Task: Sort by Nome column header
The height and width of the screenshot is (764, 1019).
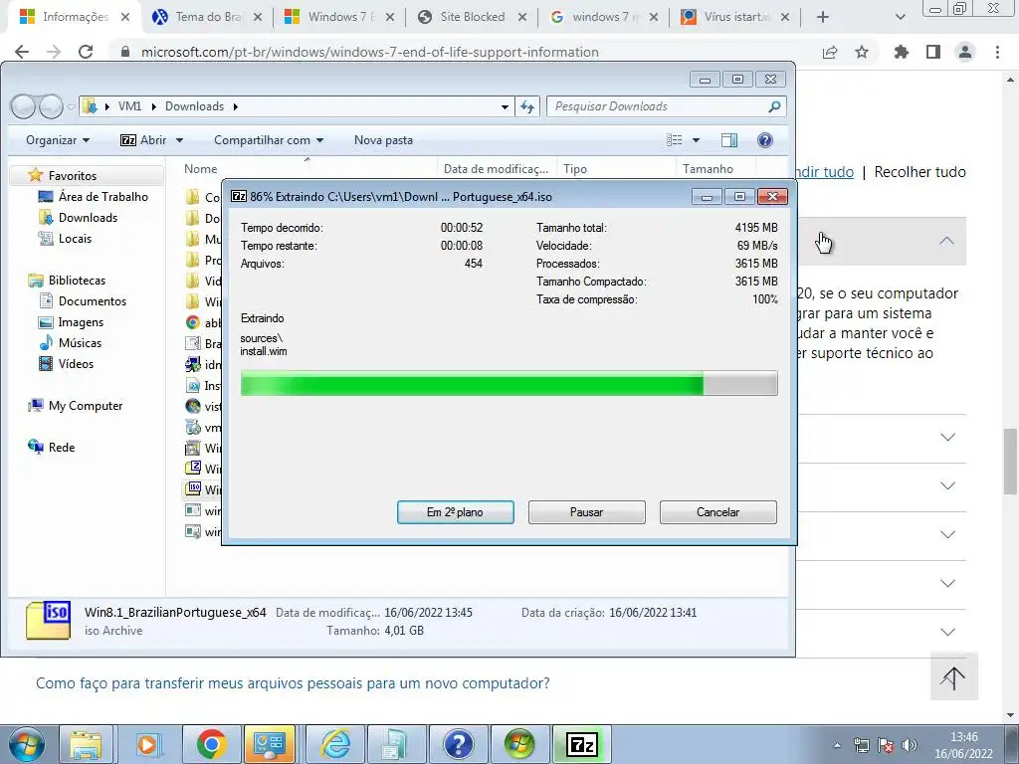Action: 307,169
